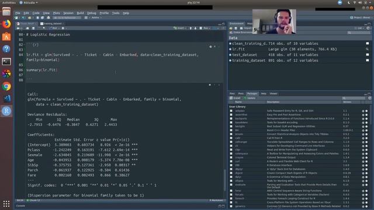Image resolution: width=374 pixels, height=210 pixels.
Task: Open the Project (None) menu
Action: [361, 17]
